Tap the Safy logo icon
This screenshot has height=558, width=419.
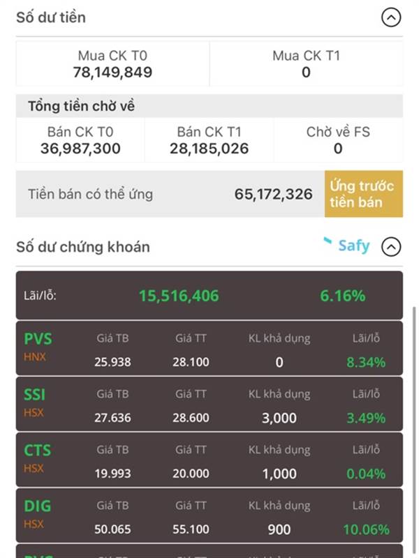pyautogui.click(x=346, y=246)
